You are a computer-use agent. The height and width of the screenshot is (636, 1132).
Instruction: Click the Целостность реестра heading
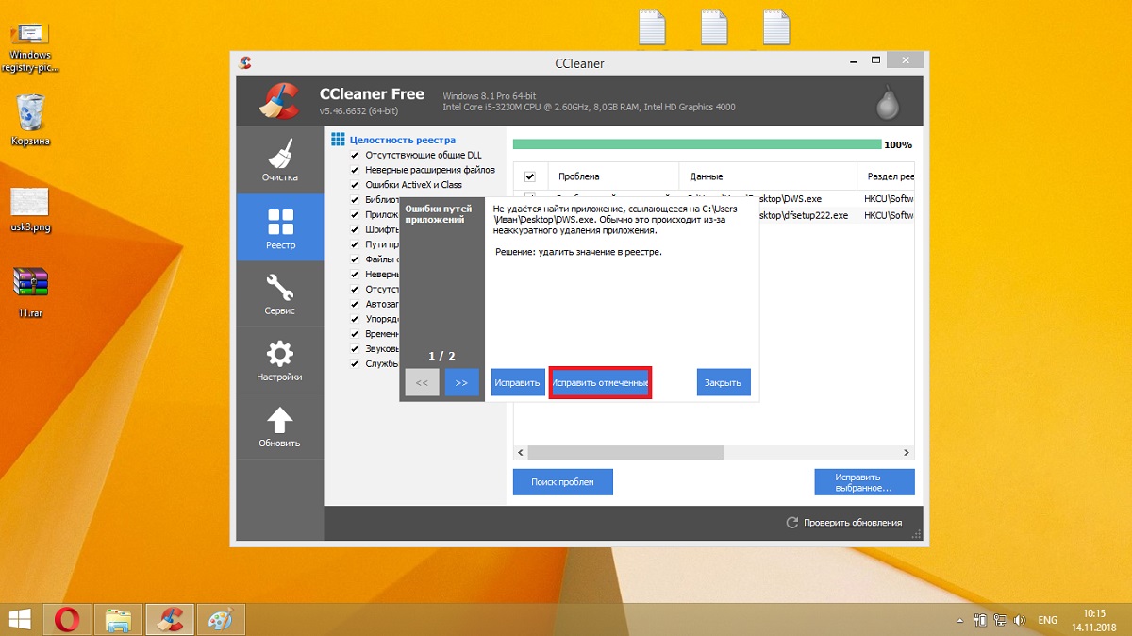pos(402,140)
